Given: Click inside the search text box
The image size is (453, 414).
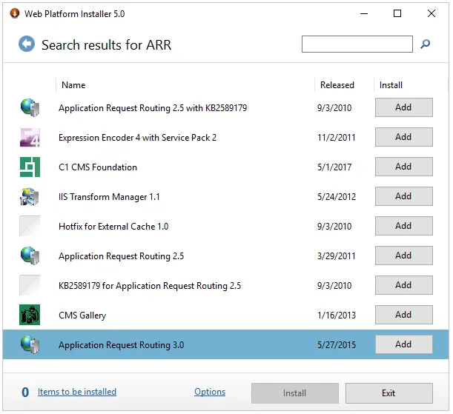Looking at the screenshot, I should coord(357,44).
